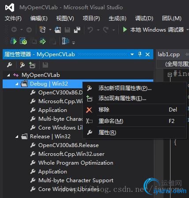Click the Undo arrow in toolbar
Image resolution: width=189 pixels, height=198 pixels.
[90, 30]
